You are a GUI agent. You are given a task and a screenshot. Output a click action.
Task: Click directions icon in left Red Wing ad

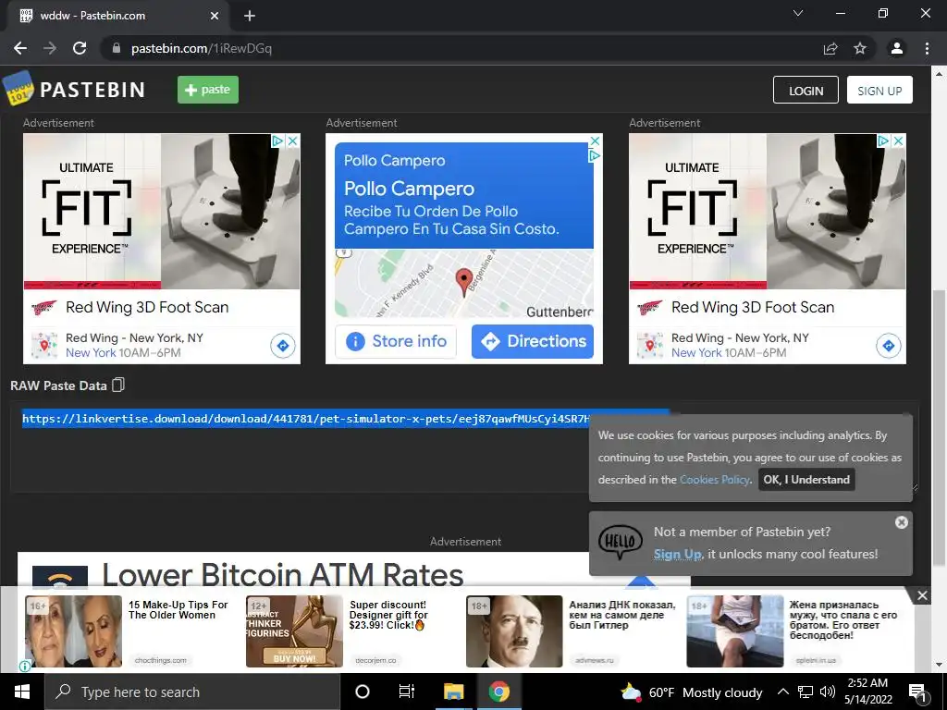click(283, 346)
